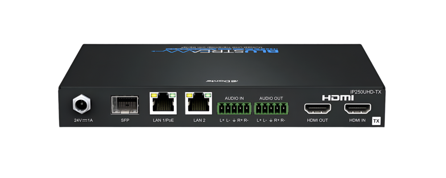Click the "LAN 1/PoE" text label

[163, 121]
